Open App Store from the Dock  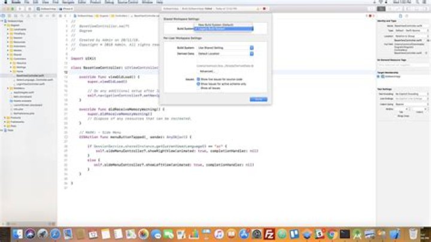244,234
